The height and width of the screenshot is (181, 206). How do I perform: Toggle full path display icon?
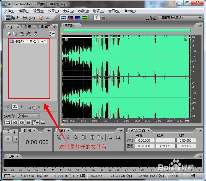point(43,122)
